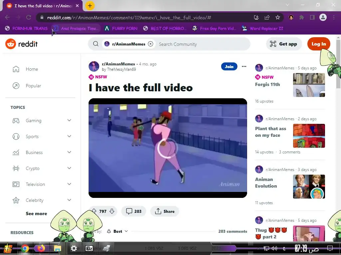
Task: Upvote the post
Action: [94, 211]
